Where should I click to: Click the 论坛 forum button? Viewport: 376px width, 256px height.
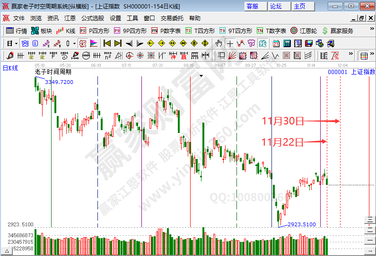[x=277, y=6]
